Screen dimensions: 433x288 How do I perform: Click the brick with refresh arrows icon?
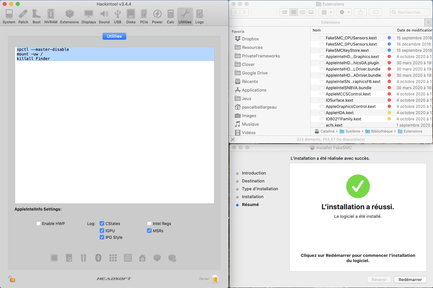(172, 258)
